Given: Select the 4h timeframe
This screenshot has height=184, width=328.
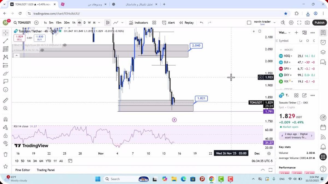Looking at the screenshot, I should pos(79,23).
